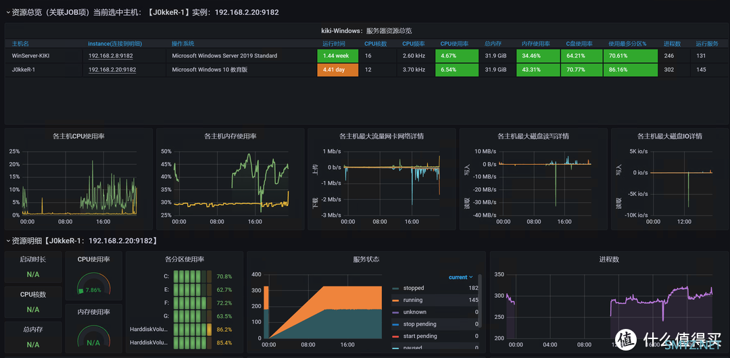
Task: Open the 各主机最大磁盘读写详情 panel title menu
Action: pos(533,136)
